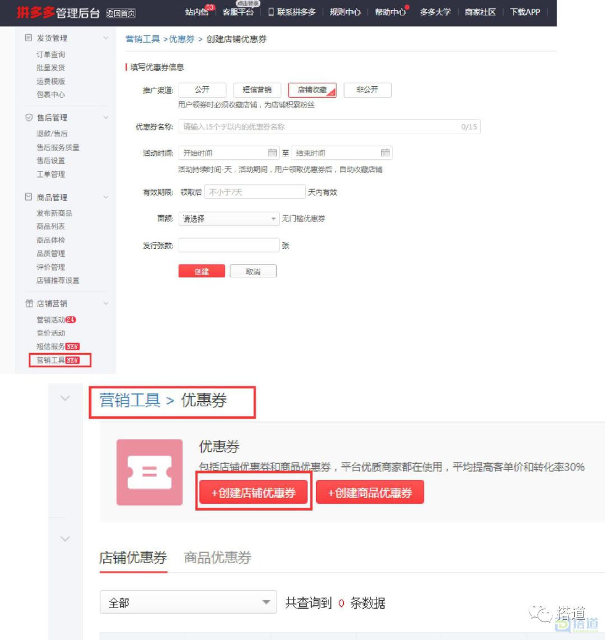The height and width of the screenshot is (640, 605).
Task: Click the 店铺营销 gift icon
Action: click(x=29, y=303)
